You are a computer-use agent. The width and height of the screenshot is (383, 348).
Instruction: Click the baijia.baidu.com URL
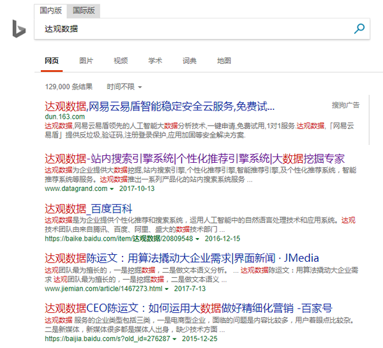pos(107,338)
